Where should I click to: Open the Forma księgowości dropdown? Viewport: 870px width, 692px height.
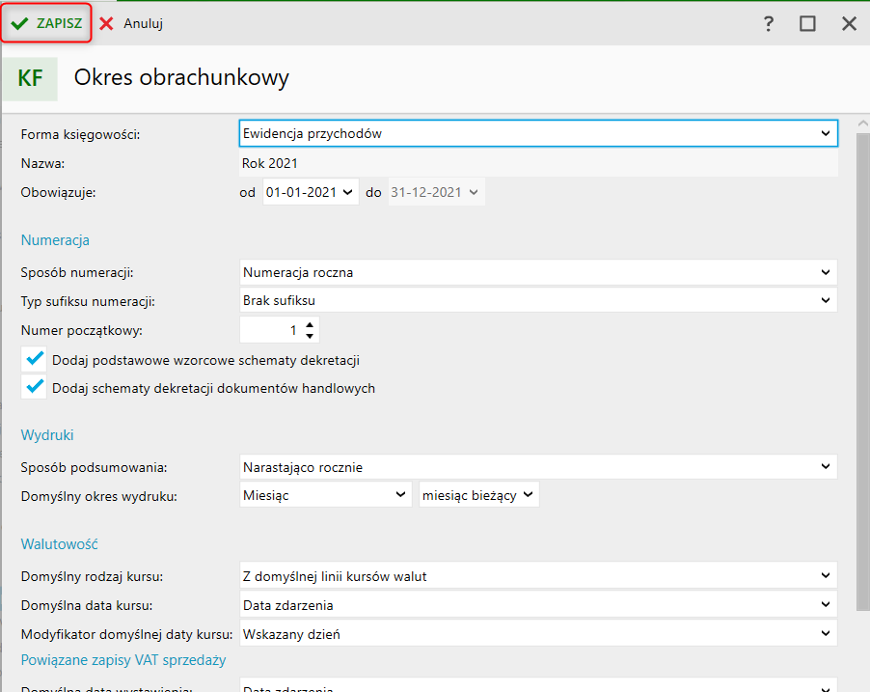[538, 133]
